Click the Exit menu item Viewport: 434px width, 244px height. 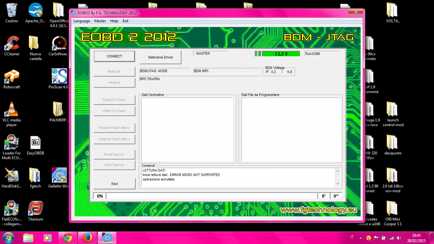click(x=125, y=21)
